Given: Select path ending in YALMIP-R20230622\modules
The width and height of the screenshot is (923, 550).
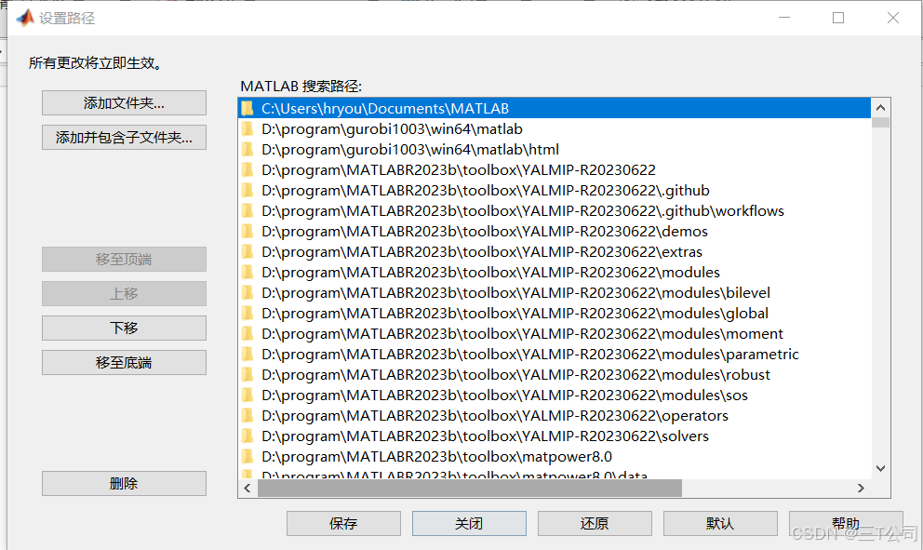Looking at the screenshot, I should (555, 272).
